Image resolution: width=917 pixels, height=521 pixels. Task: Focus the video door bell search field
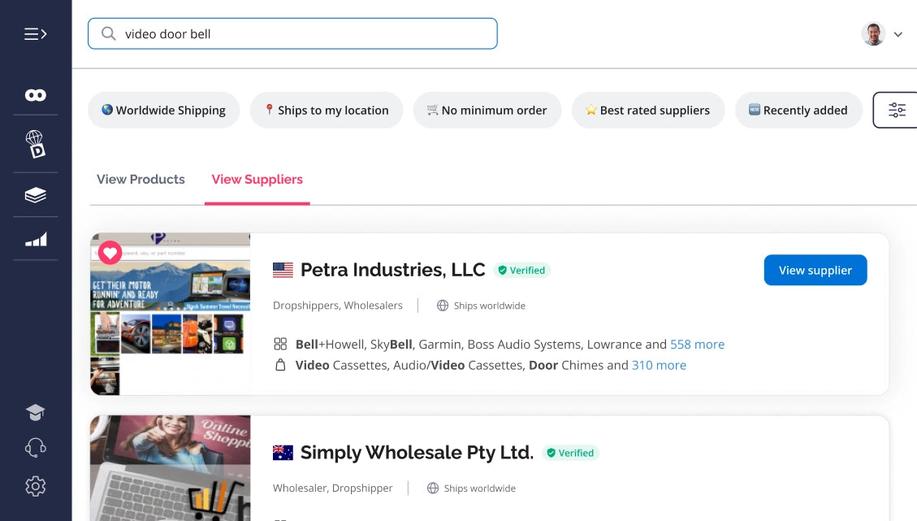pyautogui.click(x=292, y=33)
